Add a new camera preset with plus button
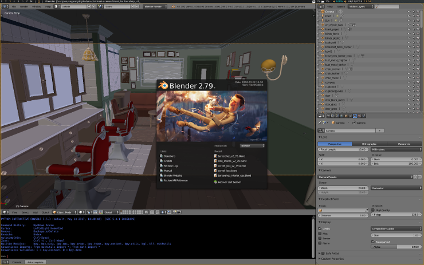 415,177
